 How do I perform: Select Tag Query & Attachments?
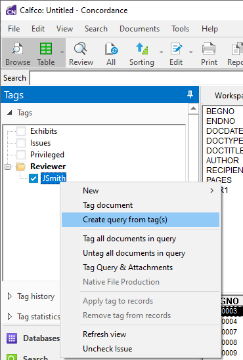pyautogui.click(x=141, y=268)
